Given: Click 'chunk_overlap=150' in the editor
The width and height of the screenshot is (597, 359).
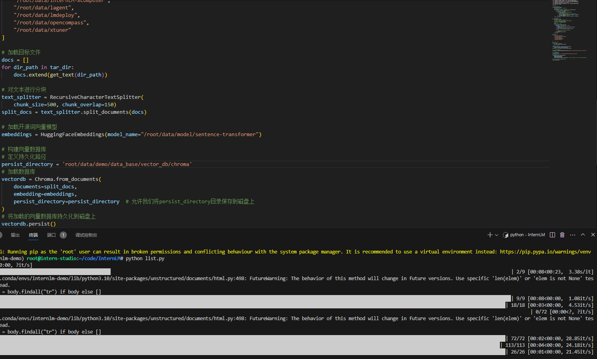Looking at the screenshot, I should [x=88, y=104].
